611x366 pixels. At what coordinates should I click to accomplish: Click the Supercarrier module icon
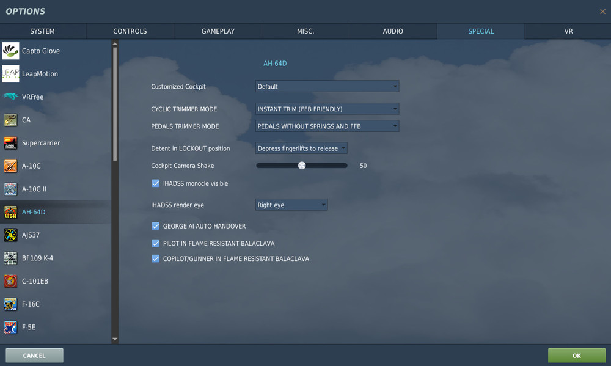(x=10, y=142)
